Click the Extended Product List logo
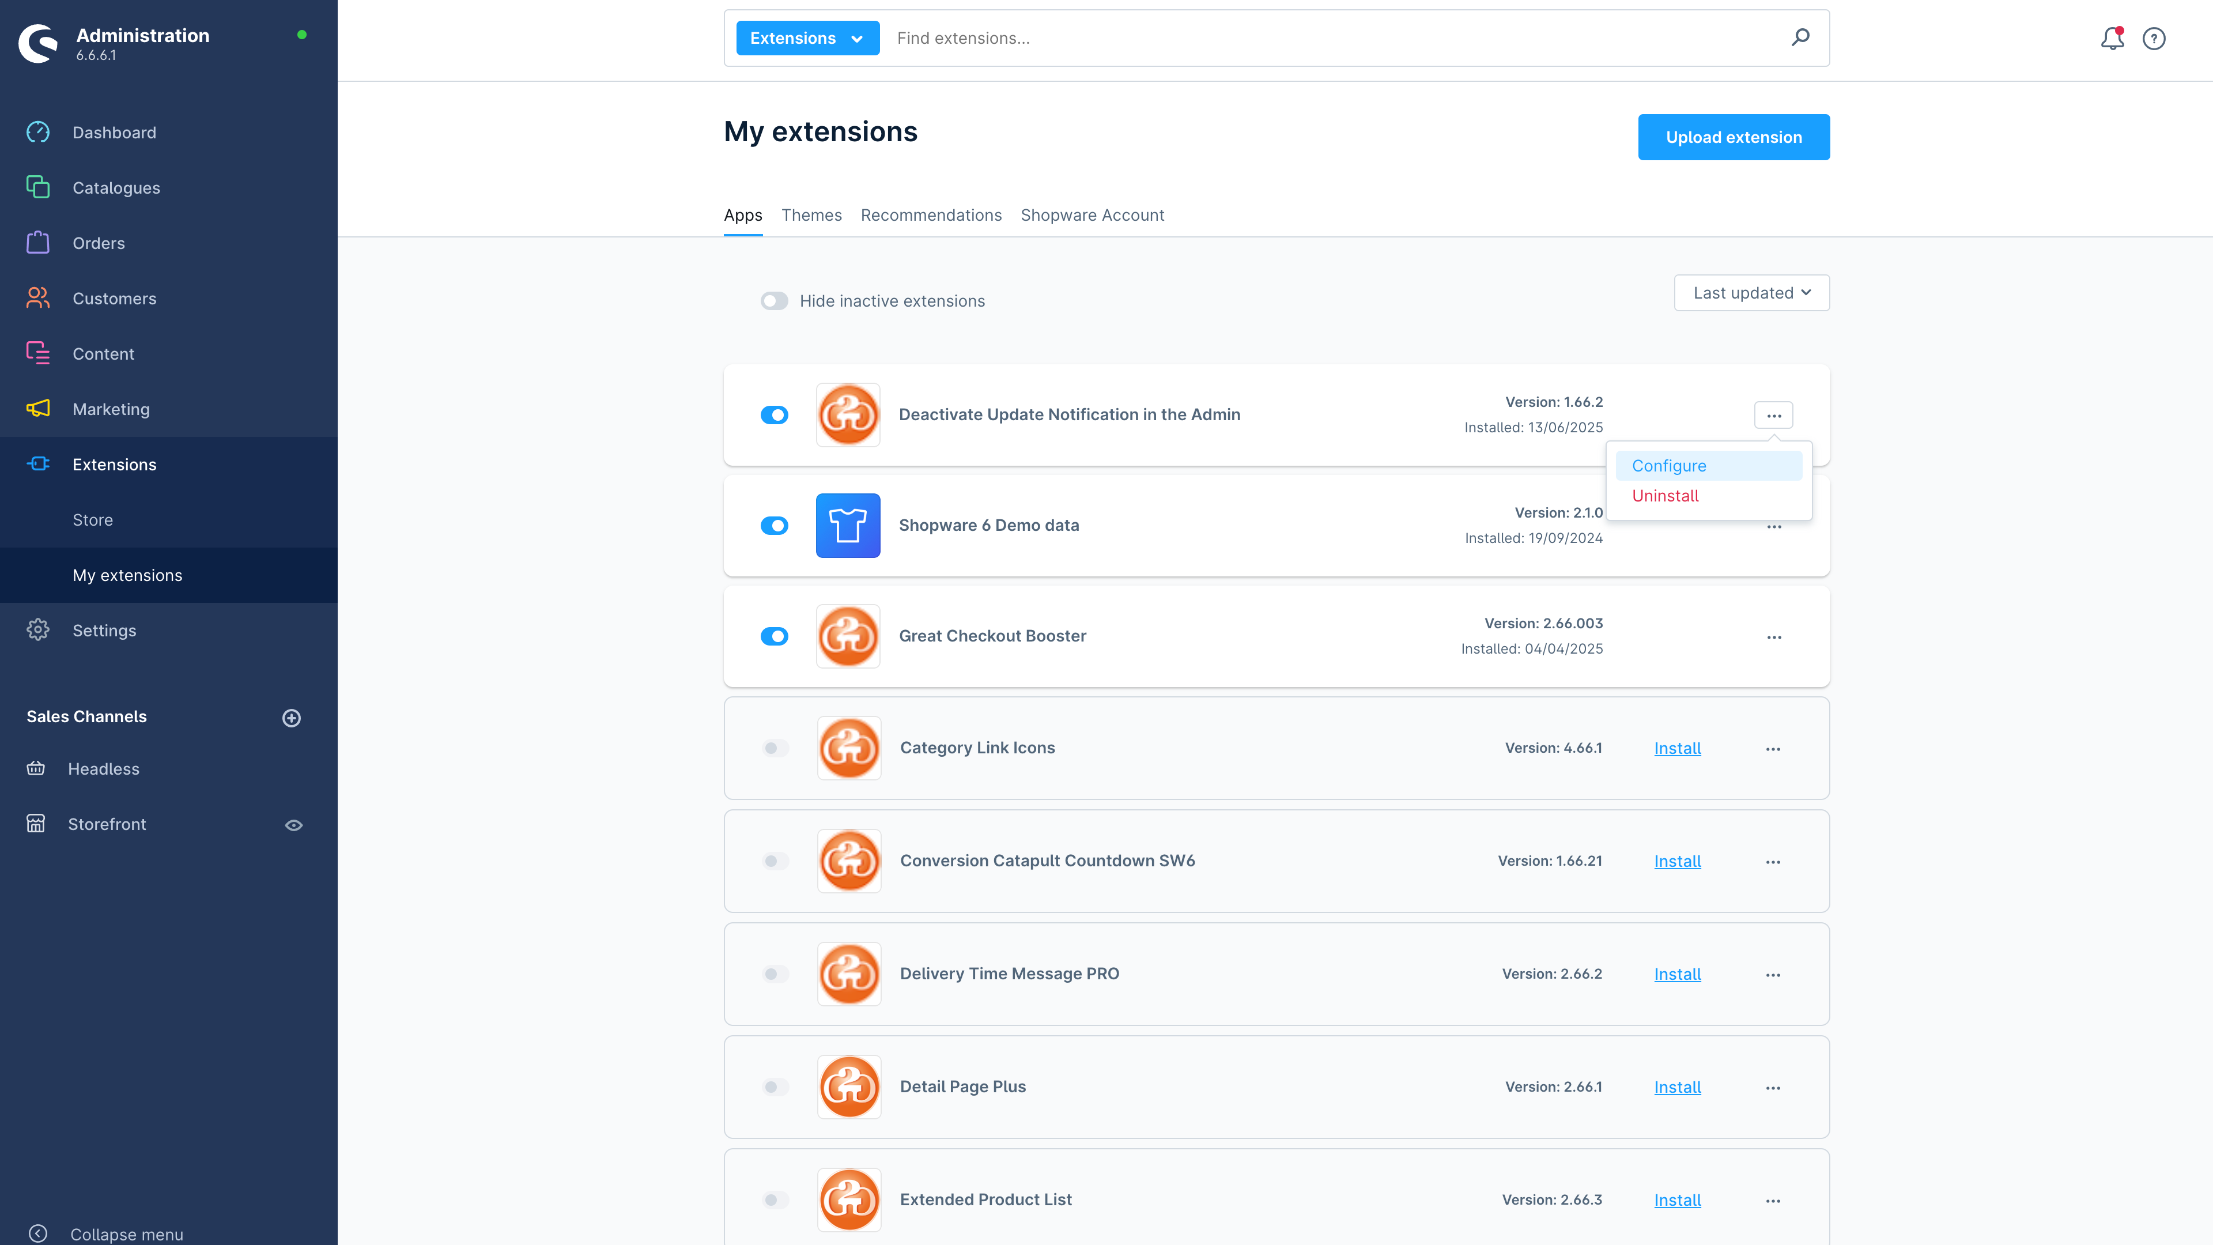 [849, 1200]
